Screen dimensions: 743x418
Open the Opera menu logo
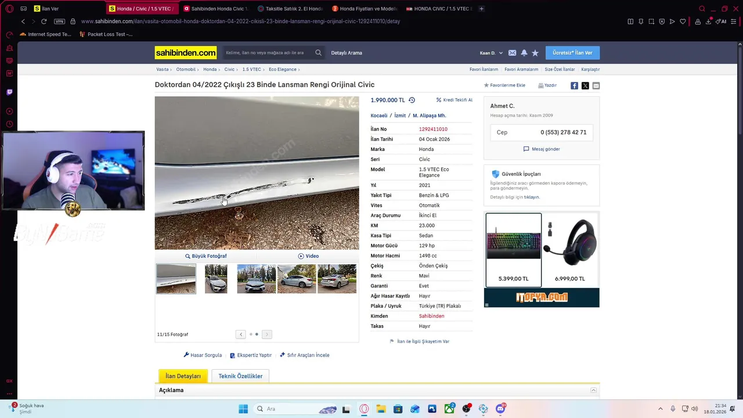(x=9, y=9)
